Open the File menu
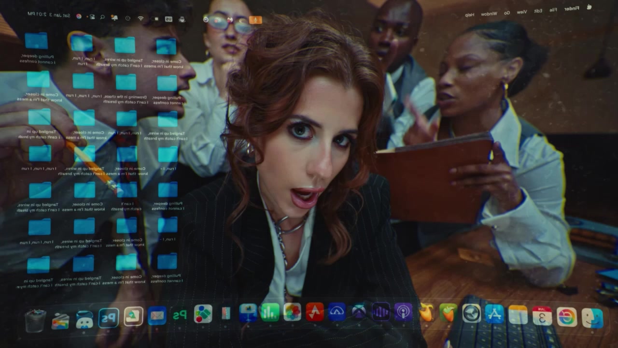This screenshot has width=618, height=348. [553, 10]
